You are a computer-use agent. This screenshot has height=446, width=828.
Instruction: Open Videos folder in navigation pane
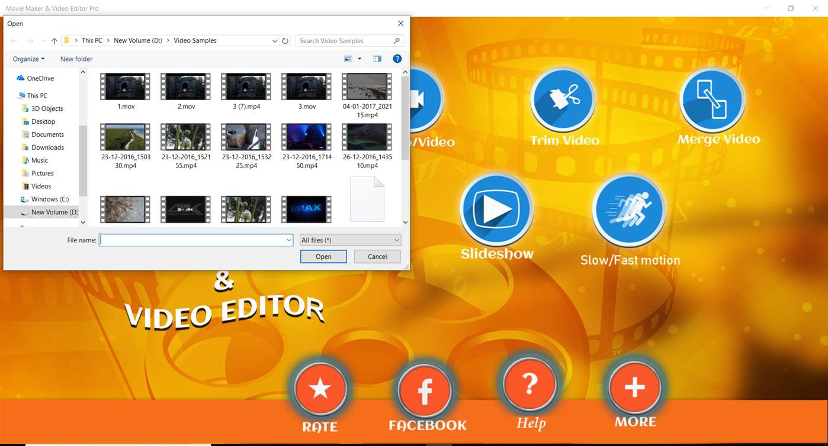pos(41,187)
